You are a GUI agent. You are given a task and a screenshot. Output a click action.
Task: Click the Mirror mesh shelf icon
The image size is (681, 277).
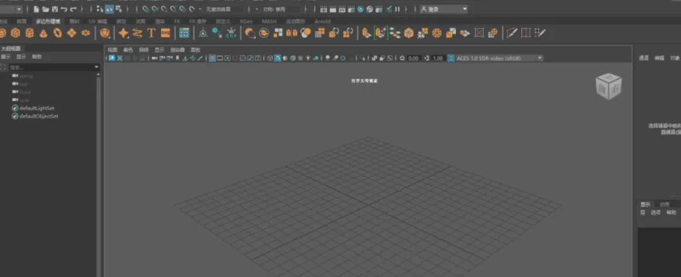click(292, 33)
